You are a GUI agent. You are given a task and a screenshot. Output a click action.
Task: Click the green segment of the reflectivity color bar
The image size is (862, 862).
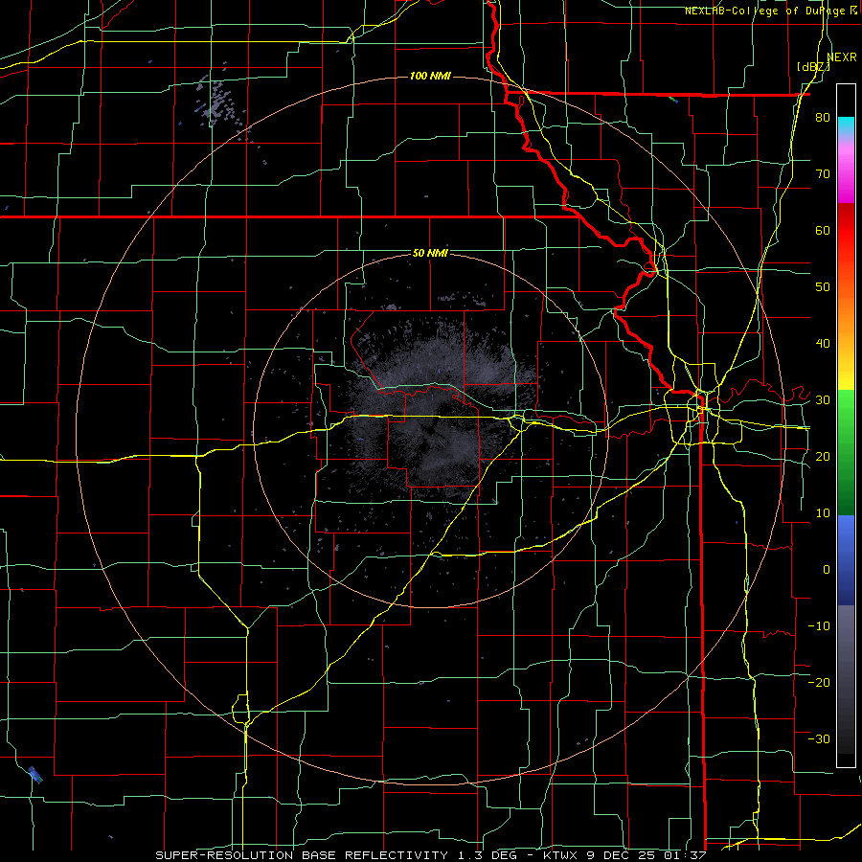click(x=846, y=452)
